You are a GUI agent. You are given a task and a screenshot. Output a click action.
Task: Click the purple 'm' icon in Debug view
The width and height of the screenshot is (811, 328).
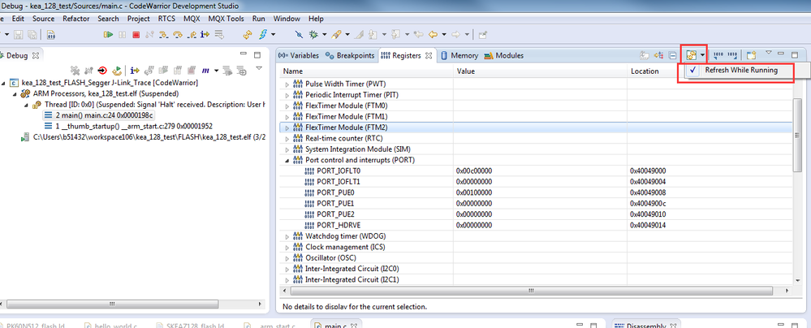click(x=205, y=71)
